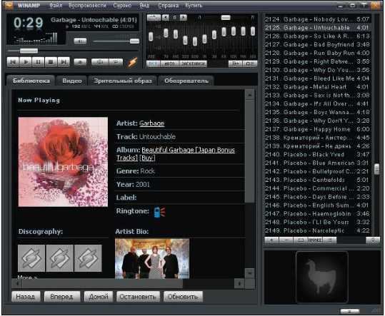385x316 pixels.
Task: Click the Назад button
Action: [x=26, y=297]
